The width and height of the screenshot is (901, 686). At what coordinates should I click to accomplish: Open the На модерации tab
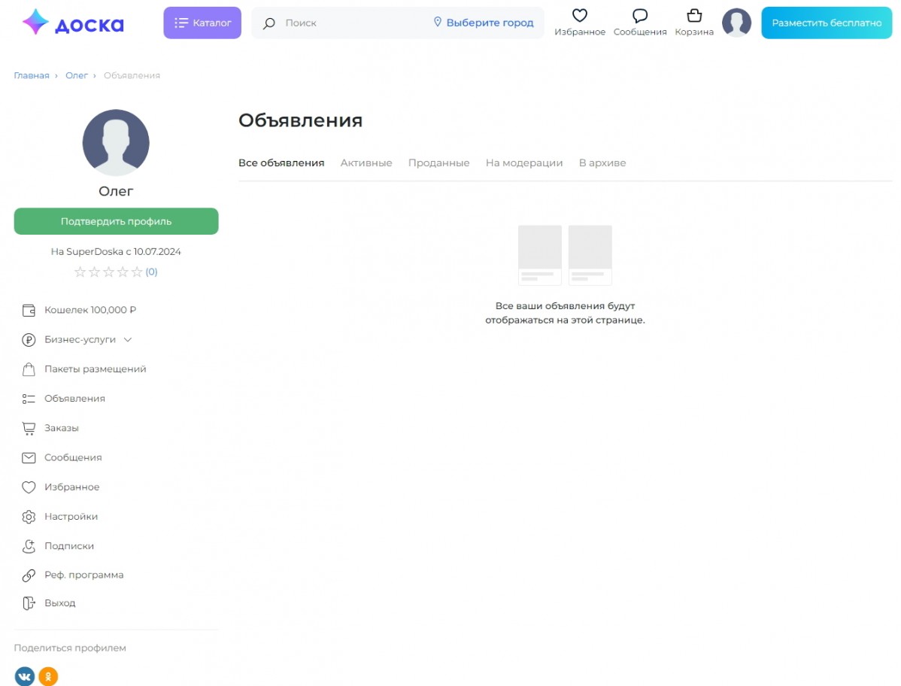tap(524, 162)
